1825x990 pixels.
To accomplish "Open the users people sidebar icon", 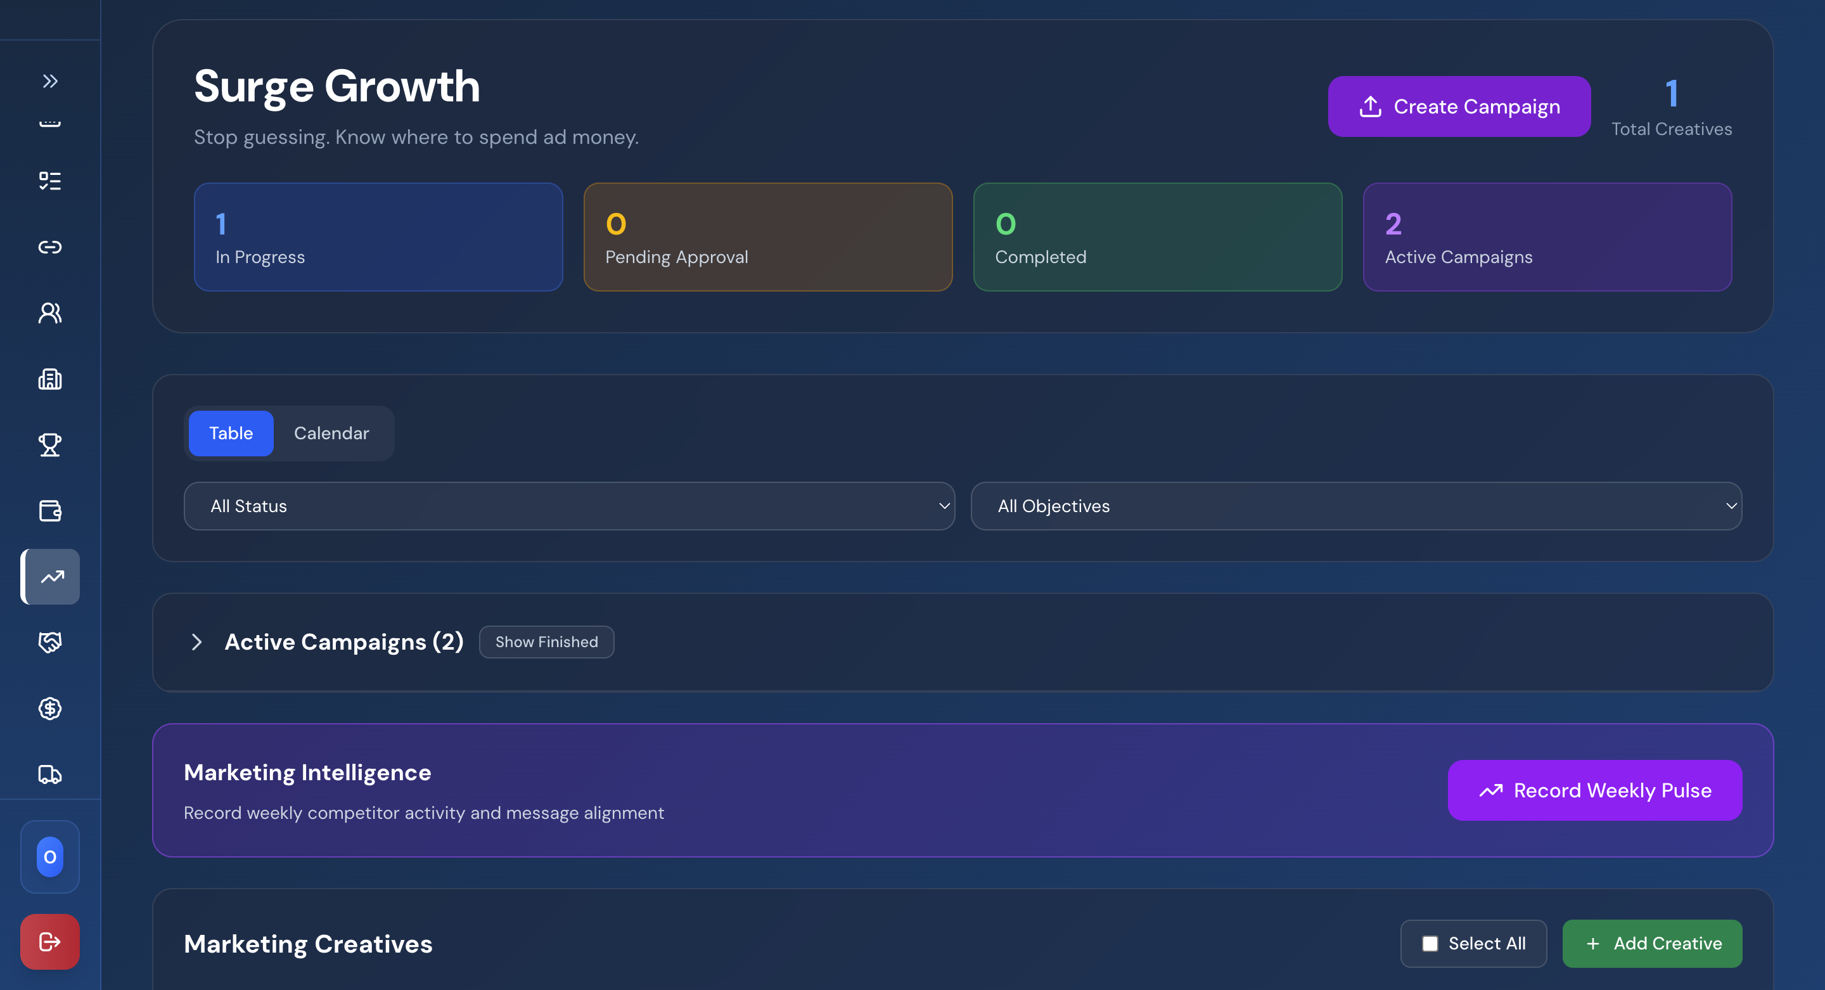I will (x=49, y=312).
